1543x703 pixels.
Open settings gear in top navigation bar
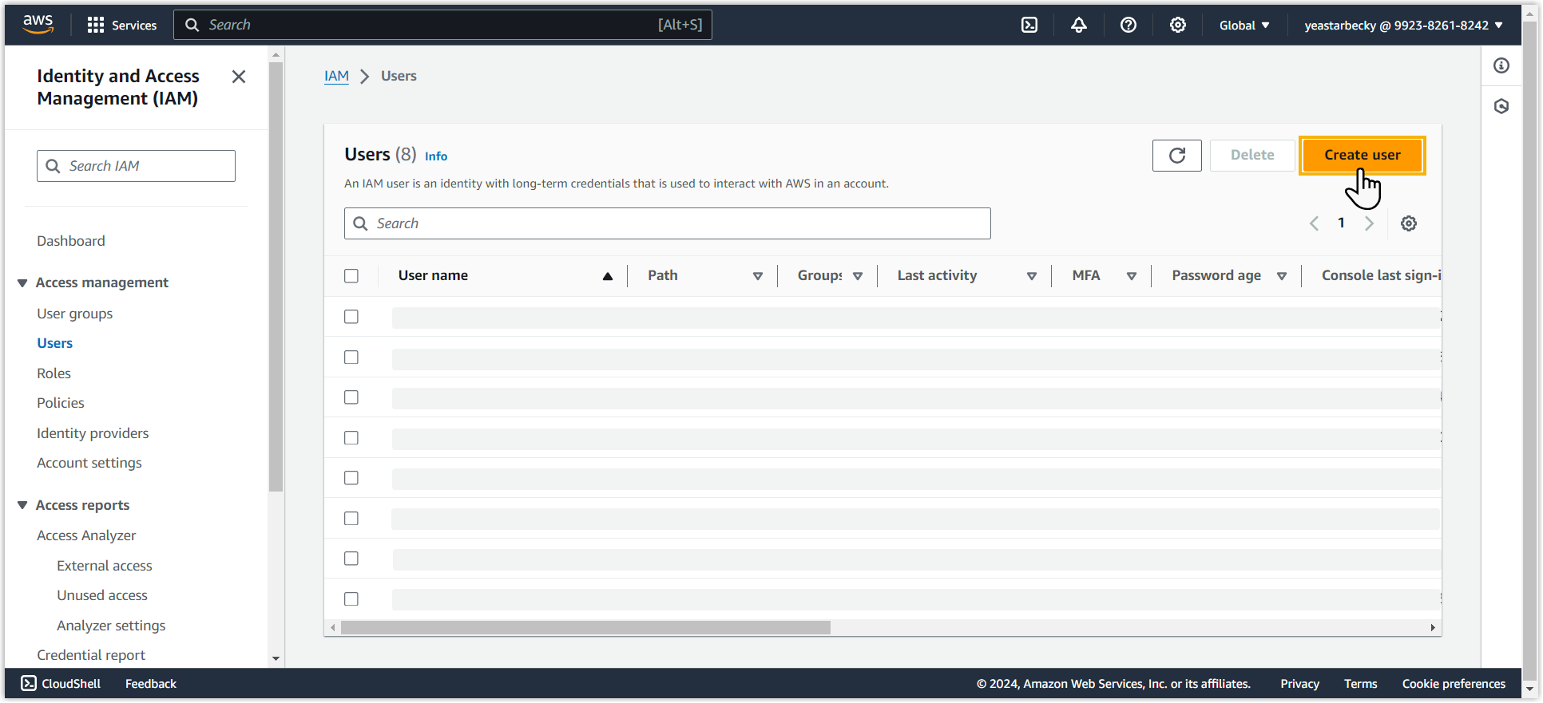[x=1178, y=25]
